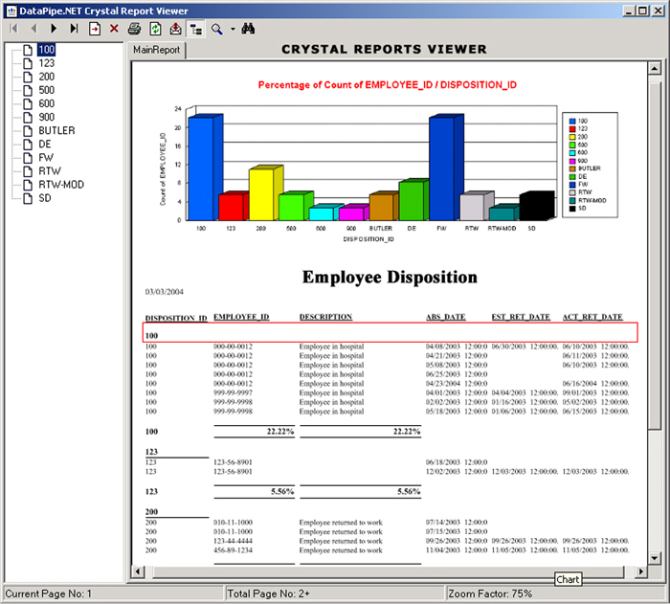Toggle the group tree panel
Screen dimensions: 670x604
(196, 29)
